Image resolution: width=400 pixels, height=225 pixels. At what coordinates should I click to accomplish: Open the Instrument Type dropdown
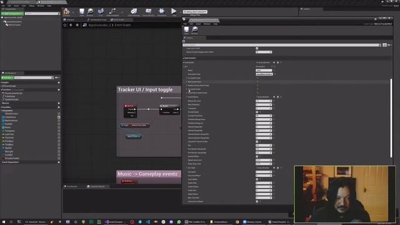point(264,74)
